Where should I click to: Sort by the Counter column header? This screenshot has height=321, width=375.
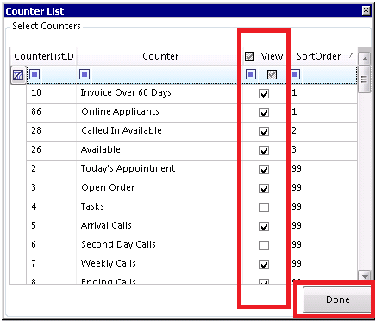pyautogui.click(x=160, y=56)
